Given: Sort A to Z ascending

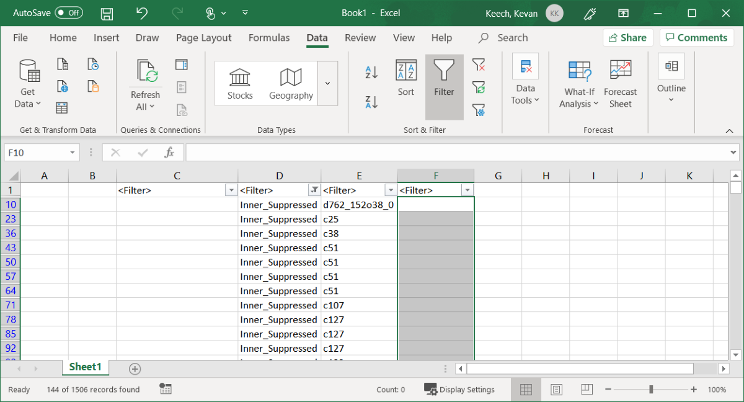Looking at the screenshot, I should (x=371, y=73).
